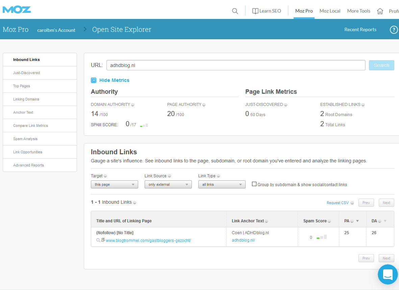The image size is (399, 290).
Task: Show Page Authority info tooltip icon
Action: pos(204,105)
